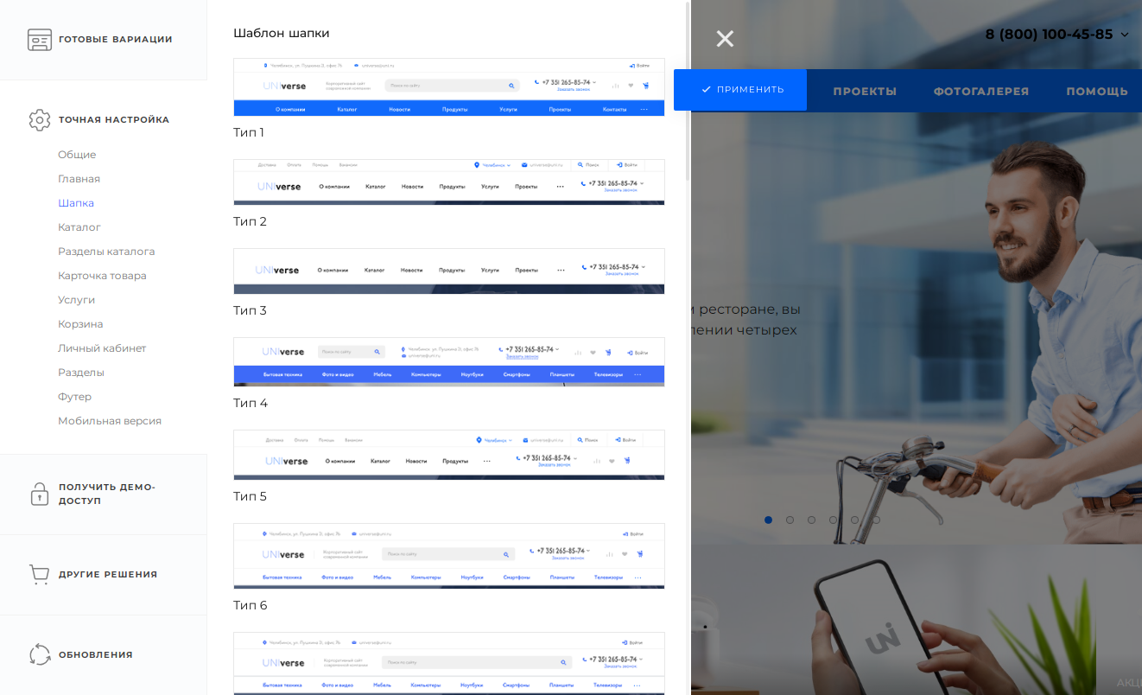Select Корзина settings item
The image size is (1142, 695).
tap(80, 324)
